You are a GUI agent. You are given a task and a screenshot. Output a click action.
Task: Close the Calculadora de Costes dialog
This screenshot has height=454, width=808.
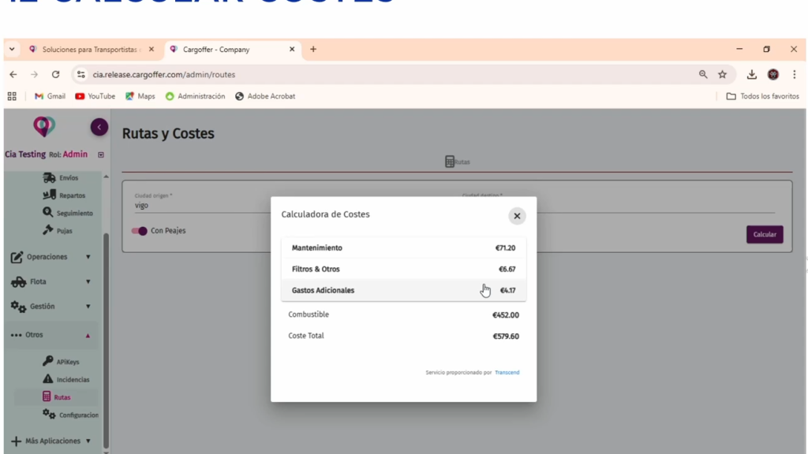tap(517, 216)
